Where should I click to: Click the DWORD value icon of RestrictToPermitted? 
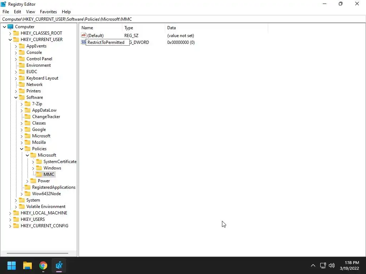tap(83, 42)
